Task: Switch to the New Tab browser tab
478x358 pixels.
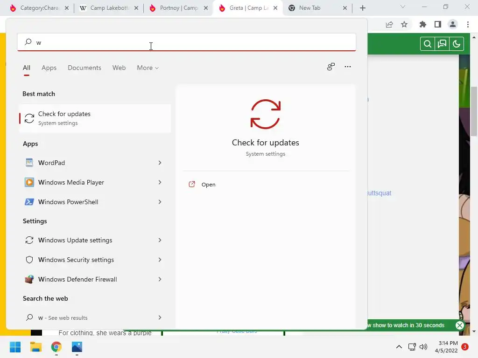Action: tap(317, 8)
